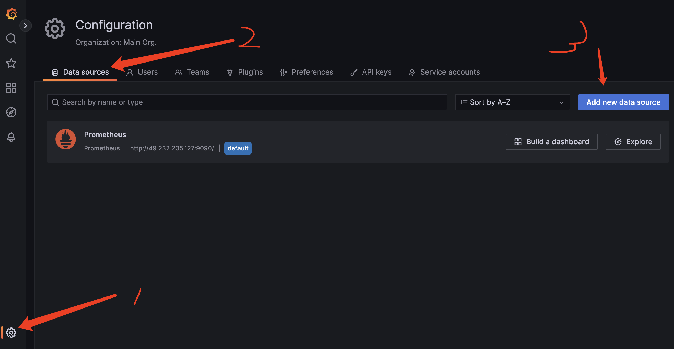Switch to the Users tab
Screen dimensions: 674x349
(x=142, y=72)
